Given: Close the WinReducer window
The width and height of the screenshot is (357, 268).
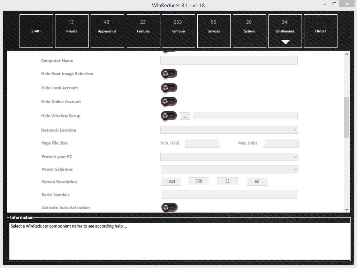Looking at the screenshot, I should (x=347, y=4).
